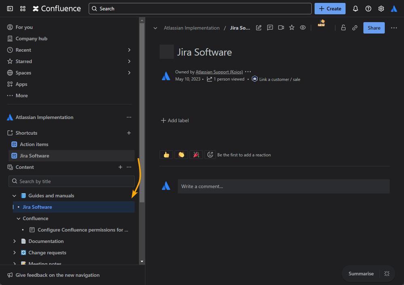The height and width of the screenshot is (285, 404).
Task: Open notifications bell icon
Action: coord(355,8)
